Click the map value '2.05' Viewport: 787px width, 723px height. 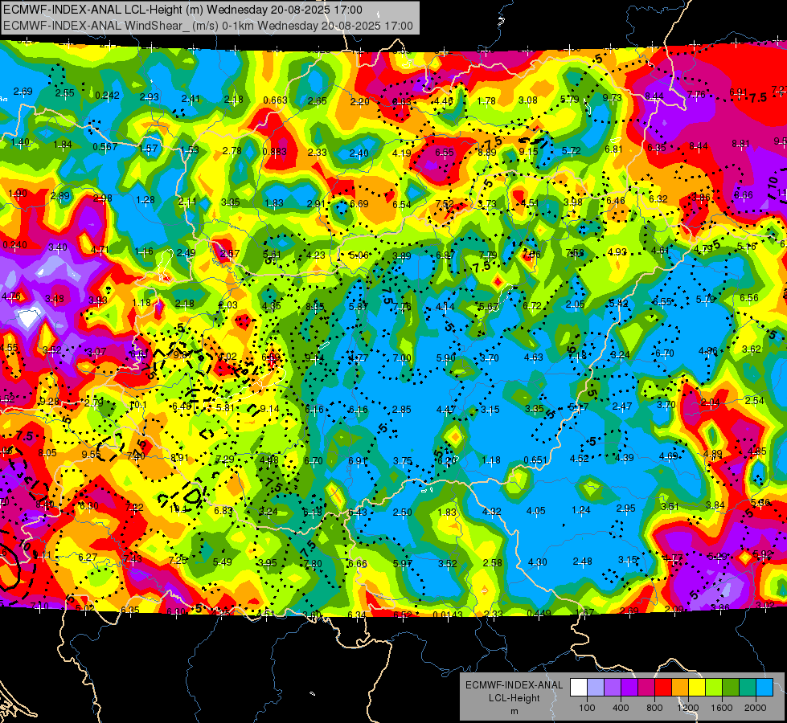[x=576, y=304]
